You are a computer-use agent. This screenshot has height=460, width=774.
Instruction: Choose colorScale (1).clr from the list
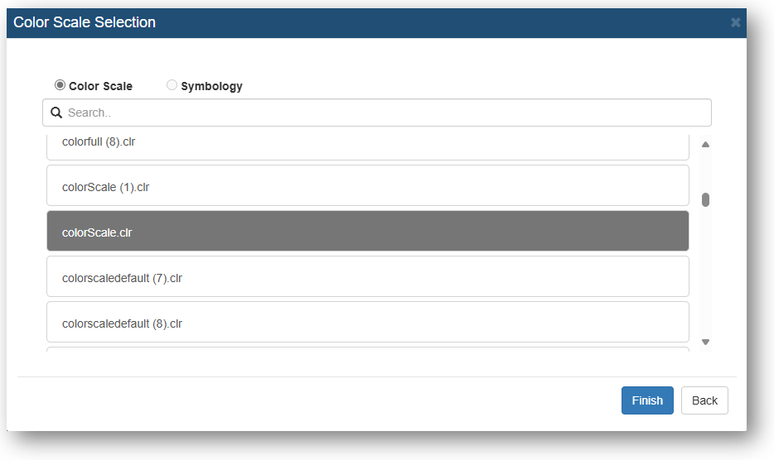(x=368, y=185)
